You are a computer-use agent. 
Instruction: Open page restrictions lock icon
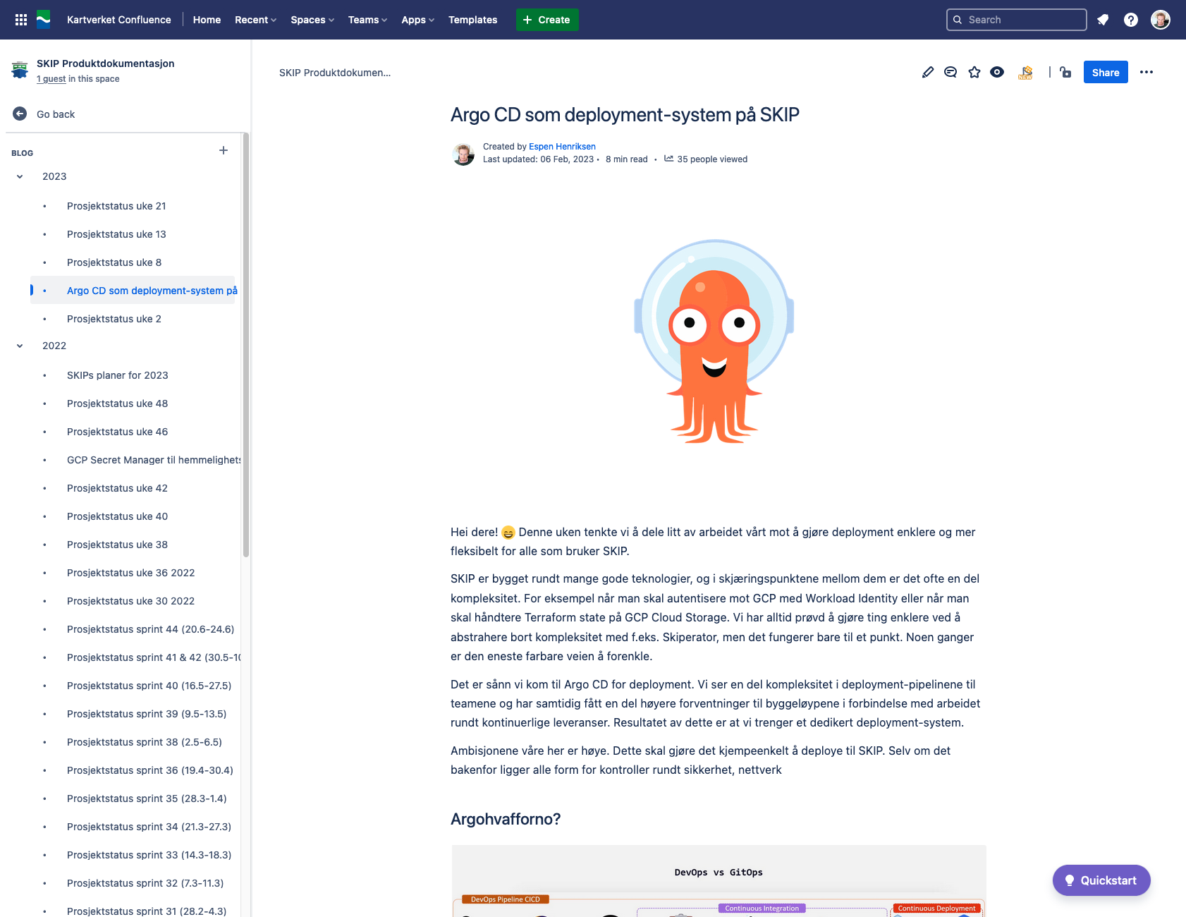pos(1065,72)
